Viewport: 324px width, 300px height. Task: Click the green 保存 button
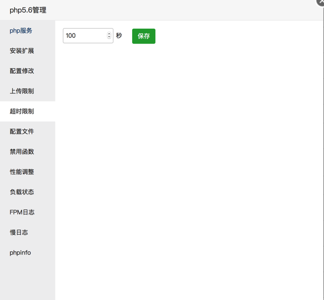pyautogui.click(x=144, y=36)
